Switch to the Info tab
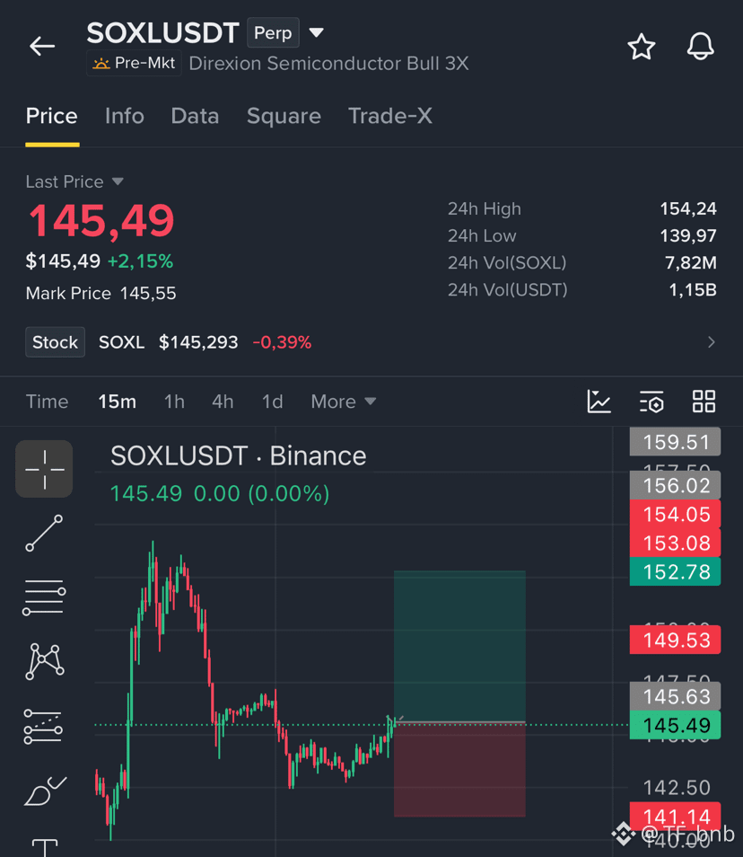 tap(125, 116)
